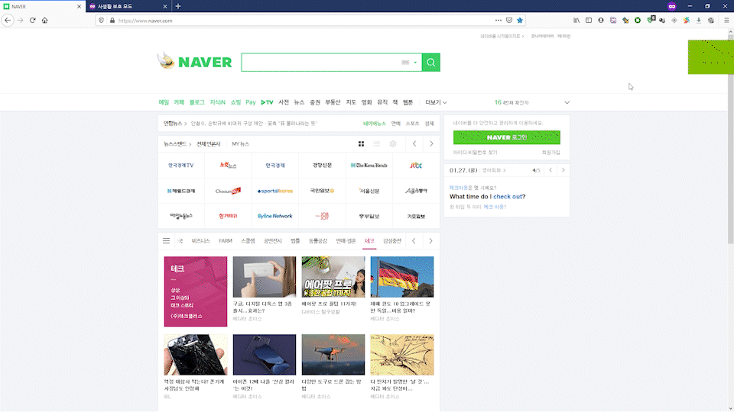
Task: Click the padlock site security icon
Action: click(112, 21)
